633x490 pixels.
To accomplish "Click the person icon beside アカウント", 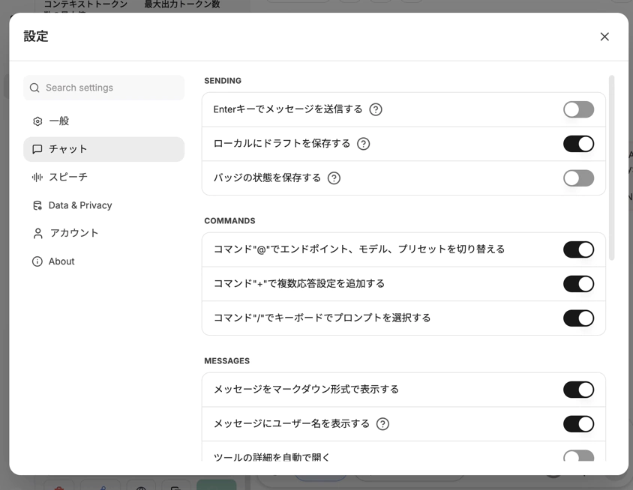I will [37, 234].
